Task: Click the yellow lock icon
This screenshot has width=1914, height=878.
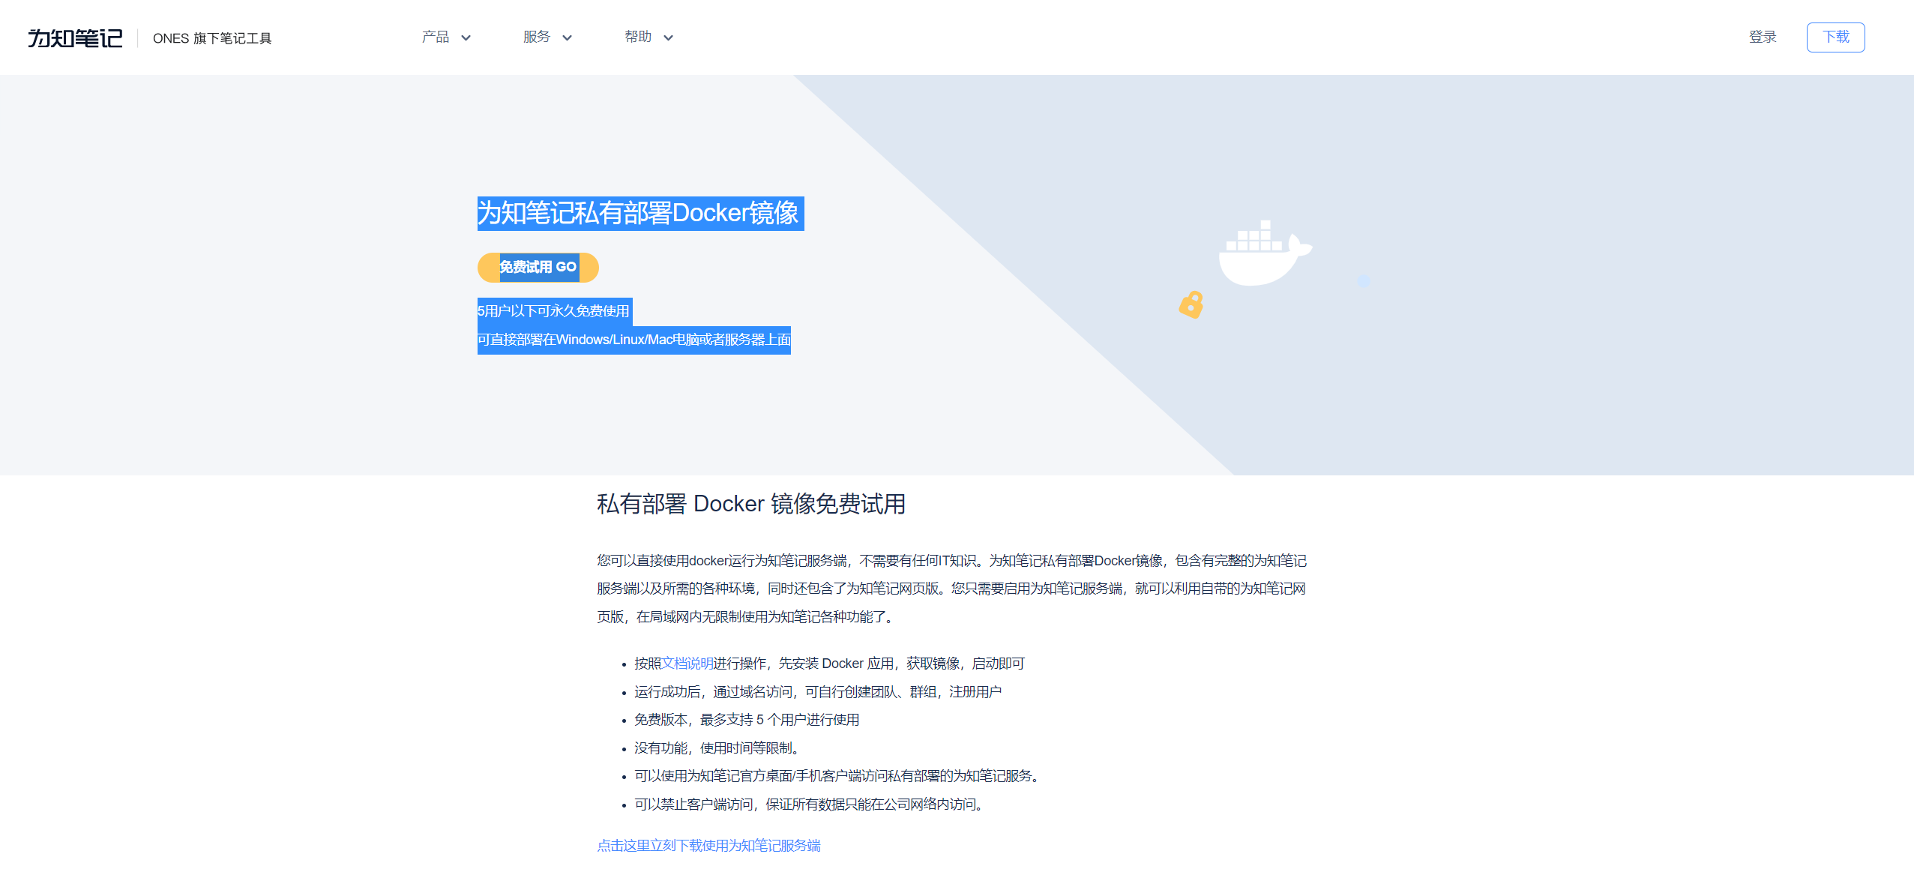Action: coord(1191,305)
